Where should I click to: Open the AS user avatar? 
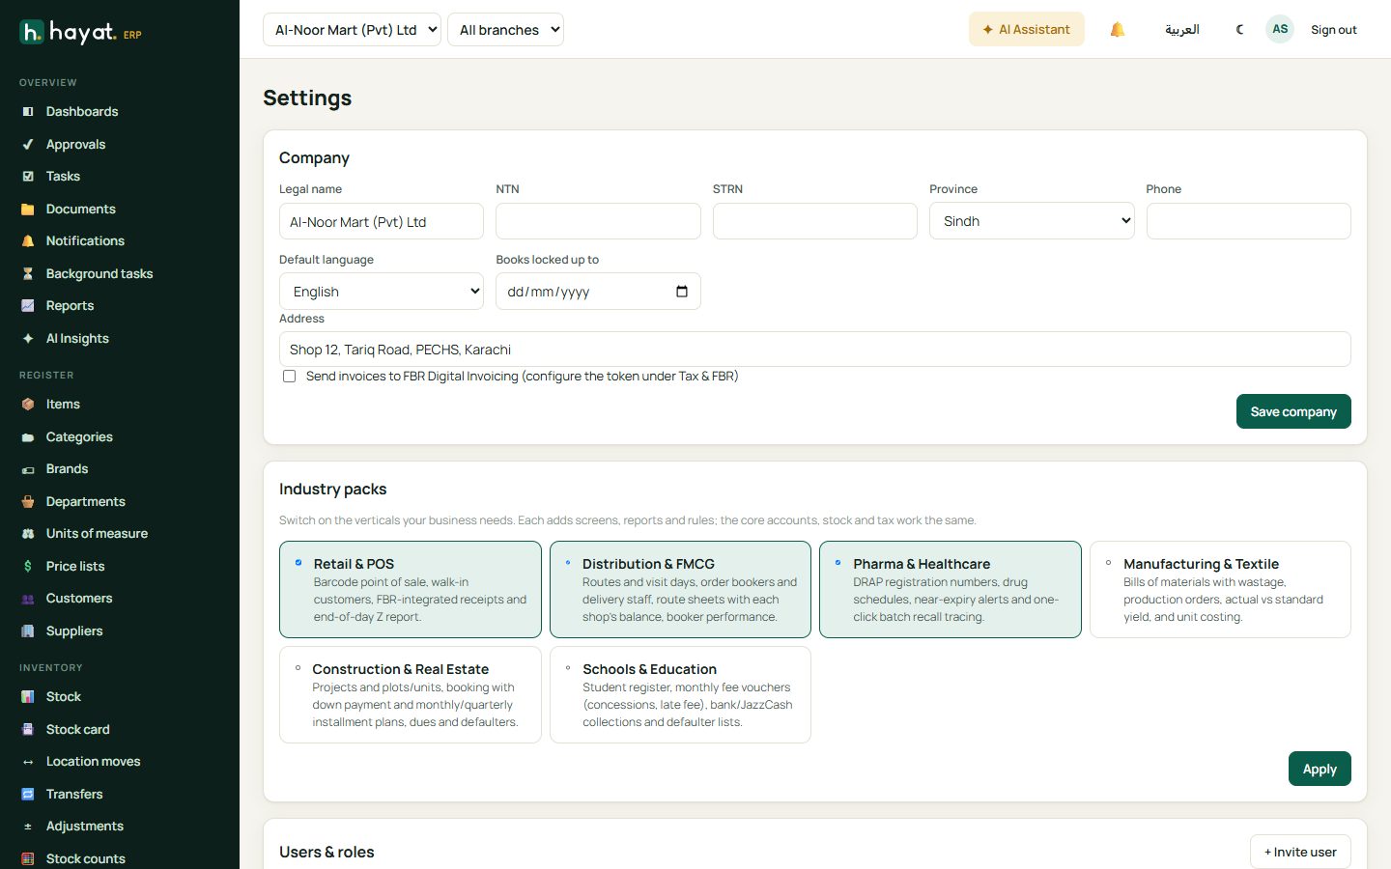click(x=1280, y=29)
